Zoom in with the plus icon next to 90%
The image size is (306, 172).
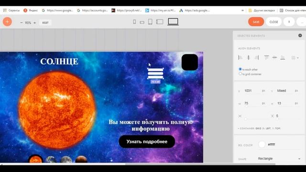pos(35,23)
